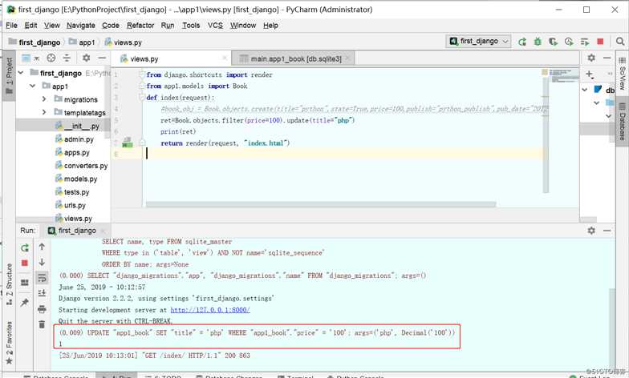Pin the Run tab
The image size is (629, 378).
tap(25, 303)
